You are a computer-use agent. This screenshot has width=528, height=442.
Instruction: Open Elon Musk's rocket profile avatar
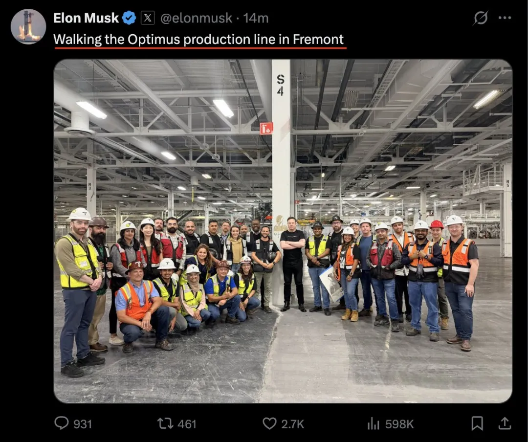pos(28,26)
